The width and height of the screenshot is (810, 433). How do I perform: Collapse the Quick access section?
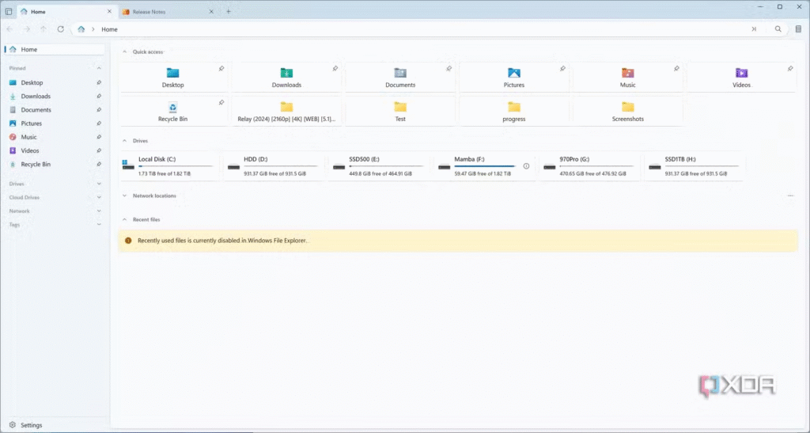[124, 52]
